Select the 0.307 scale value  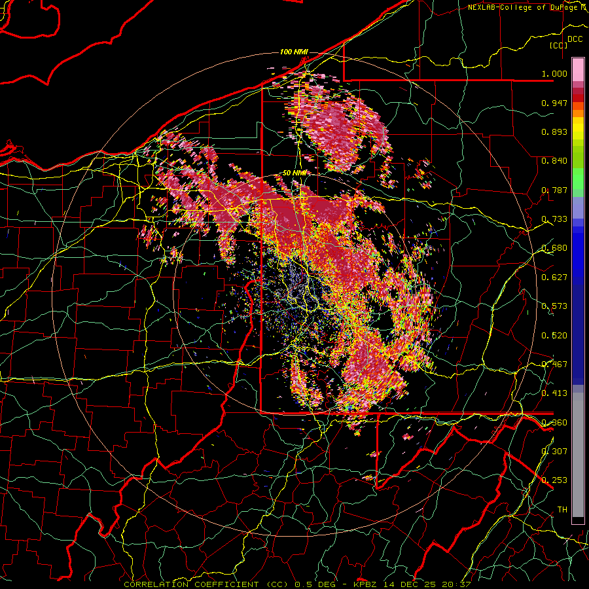[554, 452]
